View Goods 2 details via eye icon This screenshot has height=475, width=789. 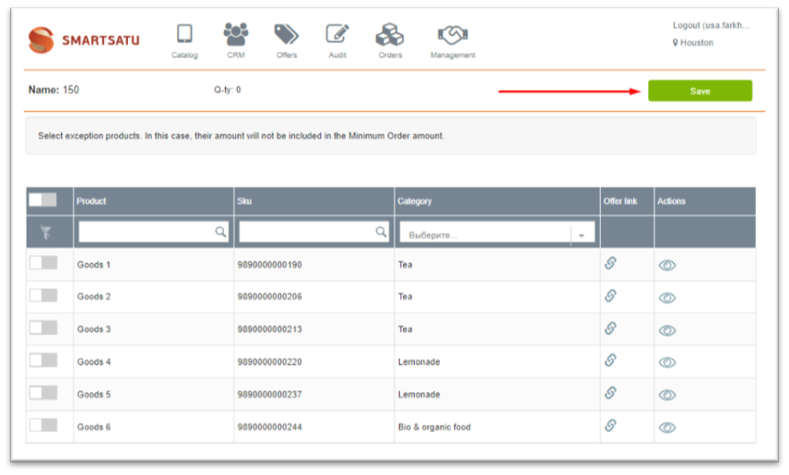coord(667,297)
